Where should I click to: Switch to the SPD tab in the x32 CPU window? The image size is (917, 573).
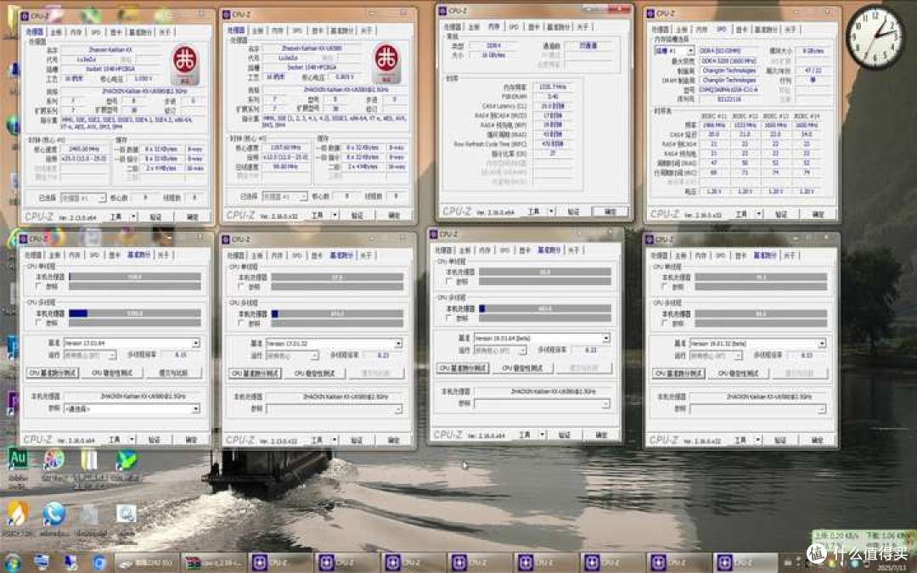coord(298,31)
